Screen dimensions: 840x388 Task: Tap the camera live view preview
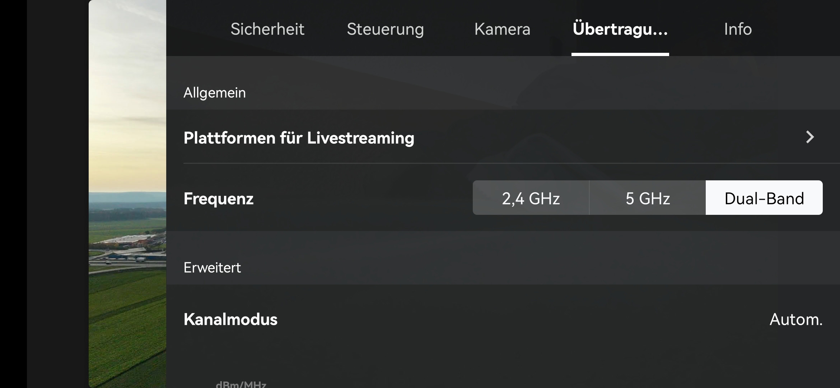pos(127,194)
